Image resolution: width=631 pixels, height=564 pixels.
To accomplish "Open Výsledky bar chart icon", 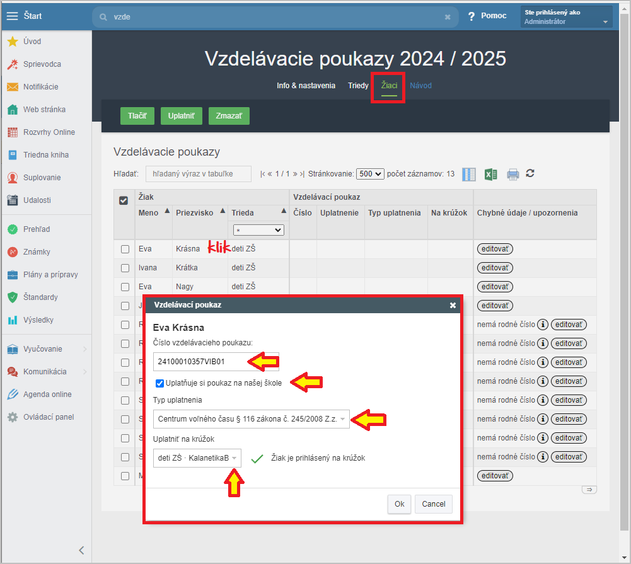I will [13, 320].
